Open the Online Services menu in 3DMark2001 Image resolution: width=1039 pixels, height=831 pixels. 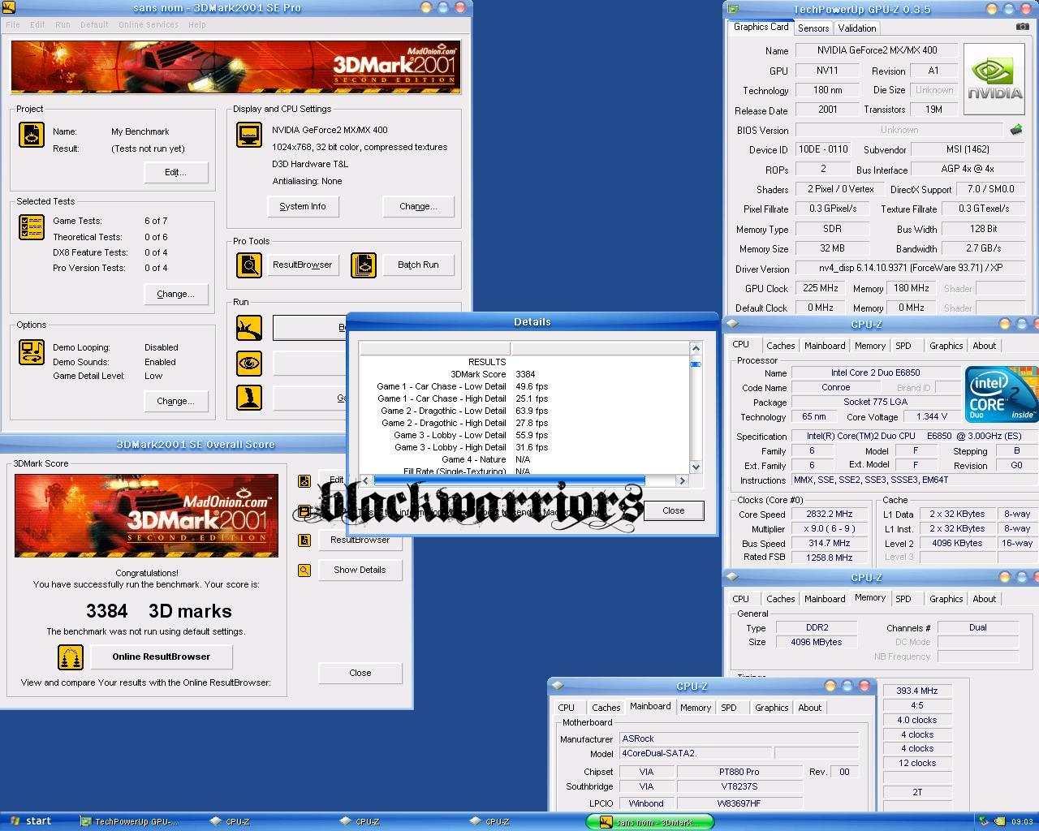[x=149, y=25]
